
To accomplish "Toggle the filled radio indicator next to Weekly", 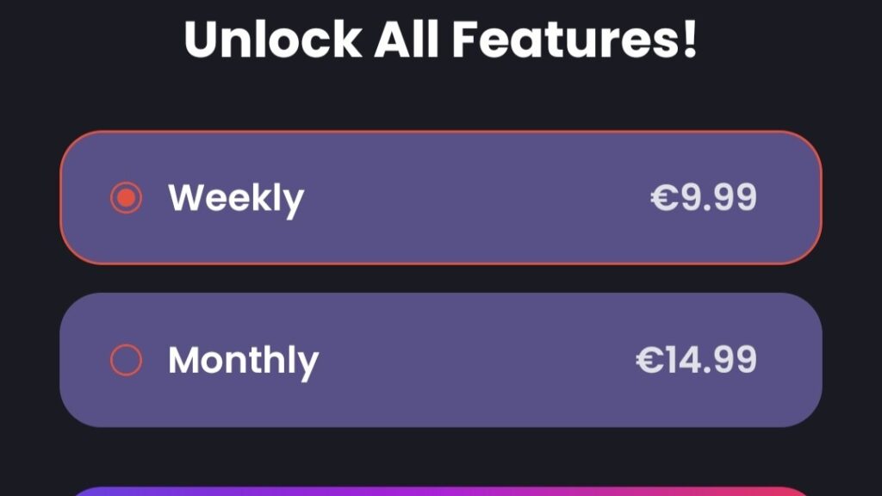I will (127, 198).
